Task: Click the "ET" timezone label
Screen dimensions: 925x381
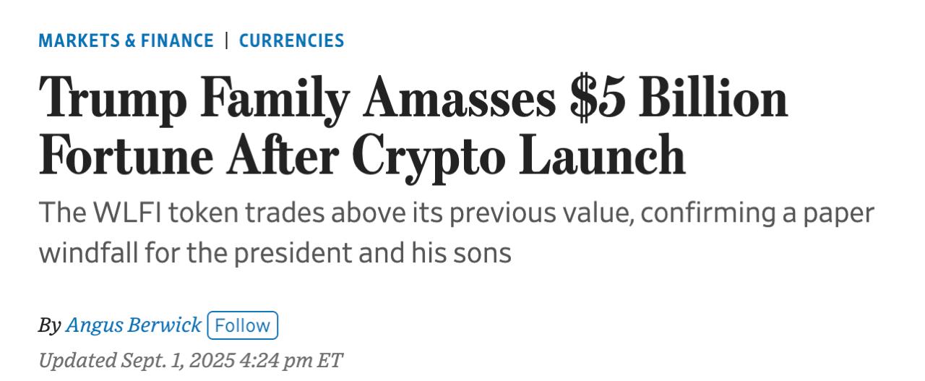Action: click(x=330, y=360)
